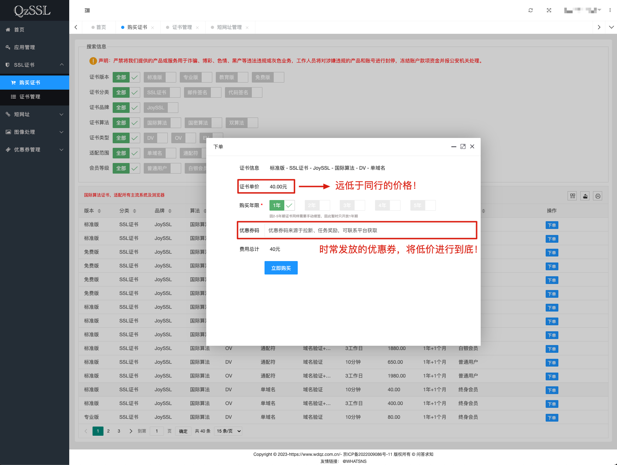Viewport: 617px width, 465px height.
Task: Expand the 短网址 sidebar menu
Action: (34, 114)
